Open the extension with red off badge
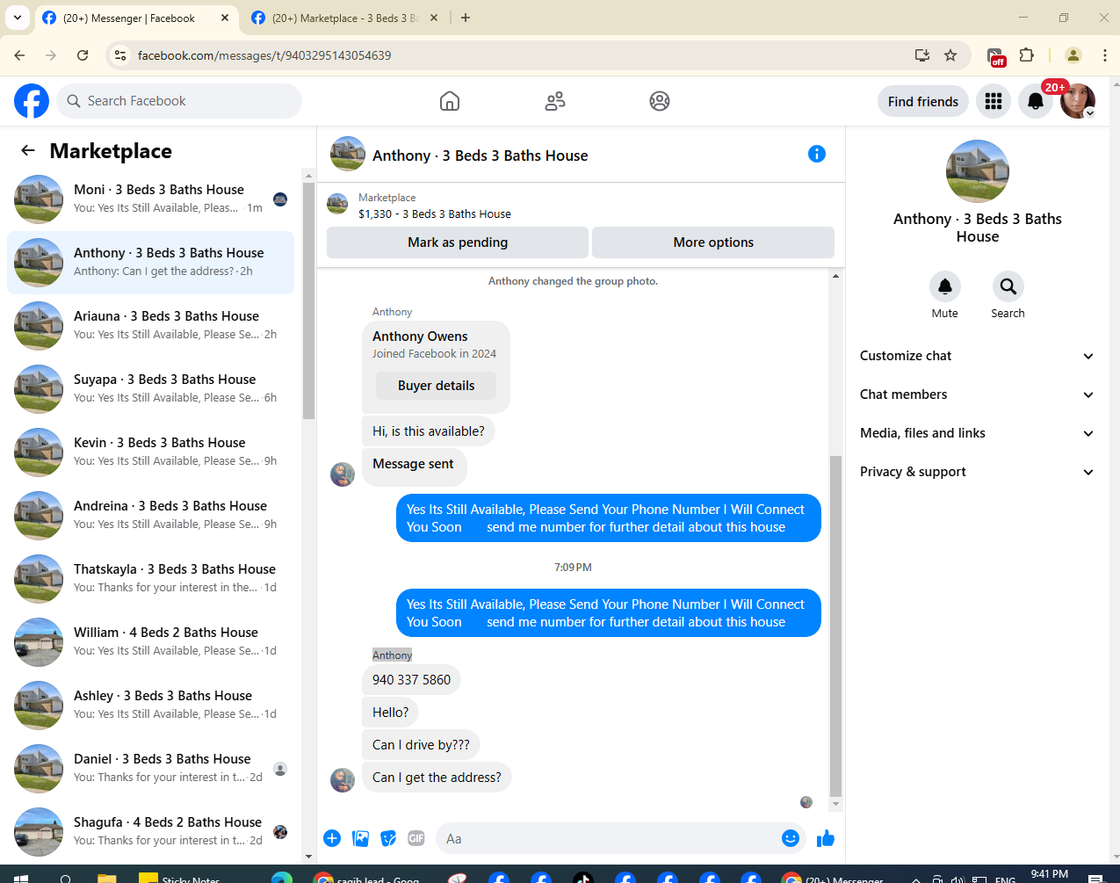The width and height of the screenshot is (1120, 883). [996, 56]
